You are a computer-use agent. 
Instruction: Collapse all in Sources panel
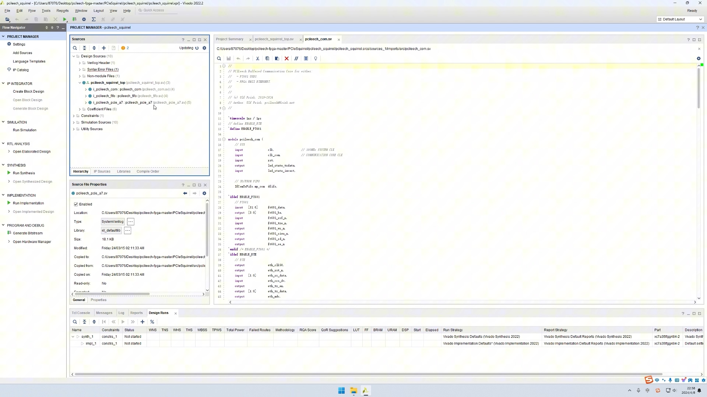pyautogui.click(x=84, y=48)
